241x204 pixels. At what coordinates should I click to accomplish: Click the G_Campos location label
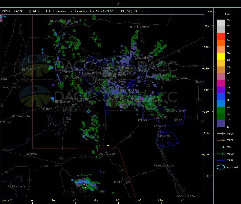point(182,78)
